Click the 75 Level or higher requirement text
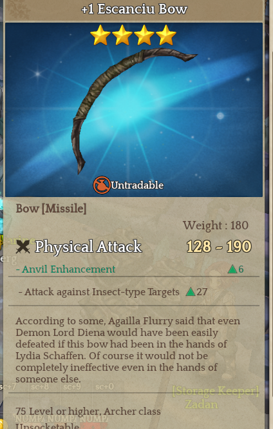 pos(88,412)
